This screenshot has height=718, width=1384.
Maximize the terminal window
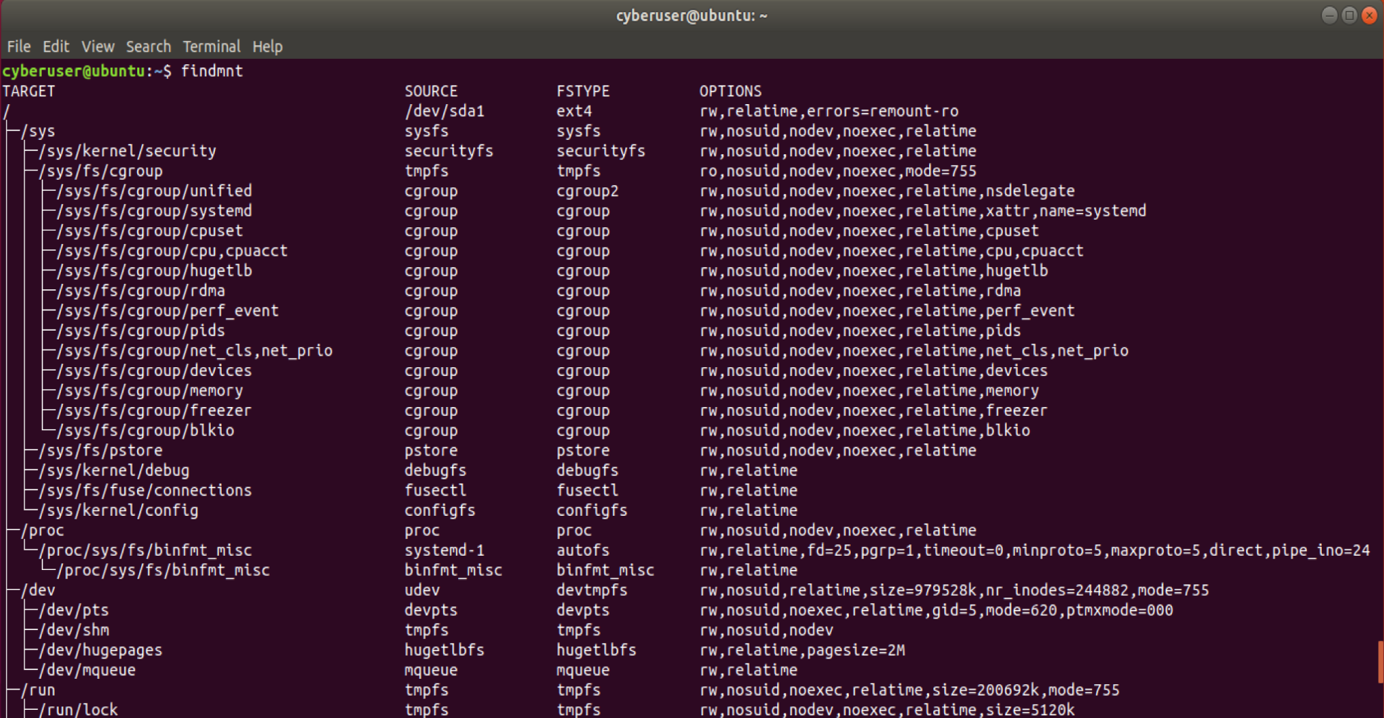tap(1349, 16)
